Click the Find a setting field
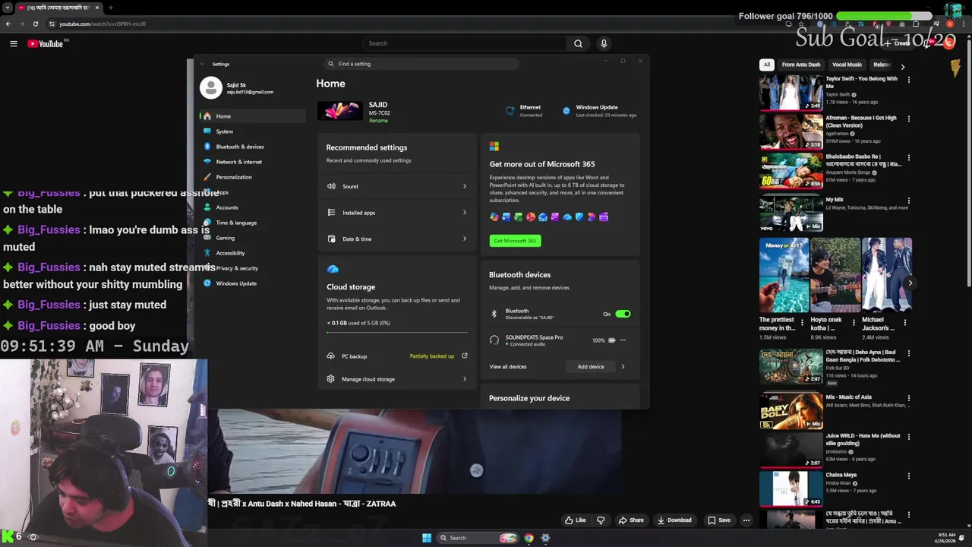The image size is (972, 547). 421,64
